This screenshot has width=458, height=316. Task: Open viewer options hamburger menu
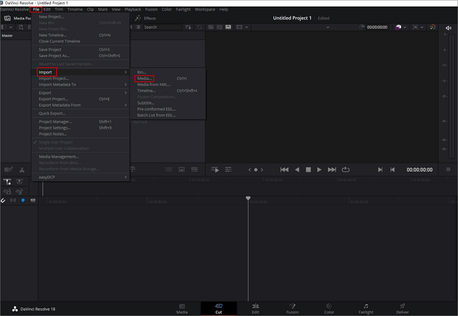[x=448, y=169]
